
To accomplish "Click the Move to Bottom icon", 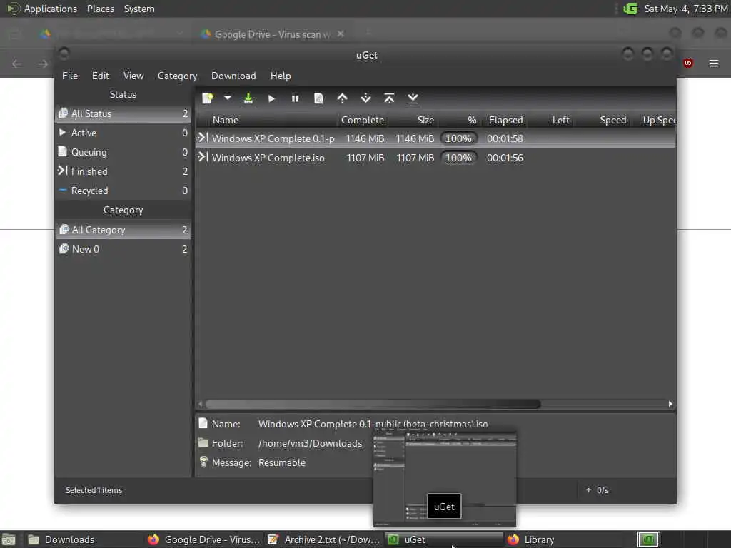I will click(x=413, y=98).
